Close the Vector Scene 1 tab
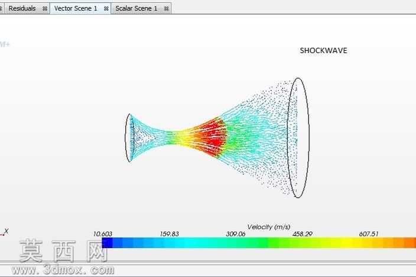Viewport: 416px width, 277px height. tap(106, 9)
